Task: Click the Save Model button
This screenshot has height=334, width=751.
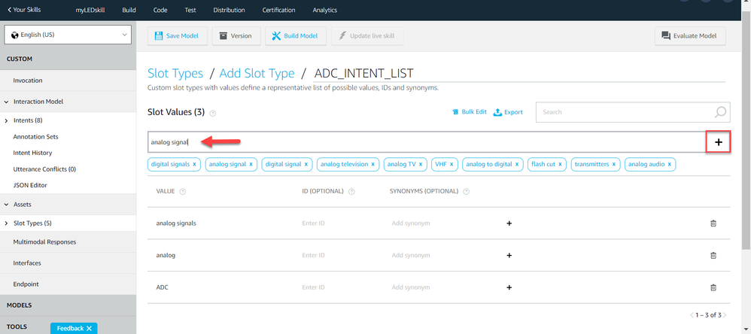Action: (177, 36)
